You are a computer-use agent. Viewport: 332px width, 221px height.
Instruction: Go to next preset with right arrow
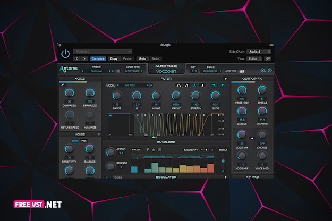[x=84, y=58]
